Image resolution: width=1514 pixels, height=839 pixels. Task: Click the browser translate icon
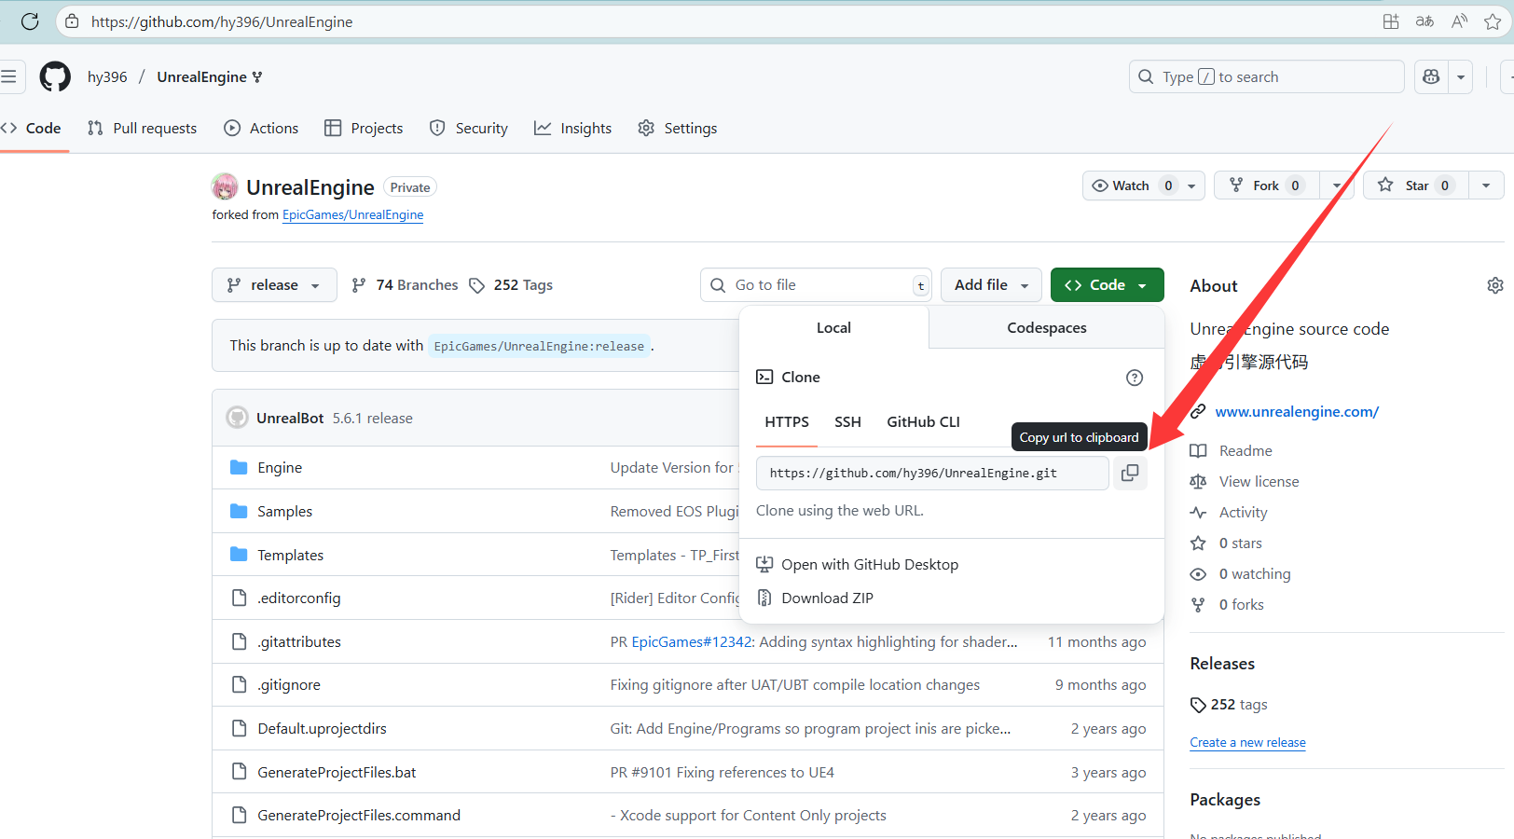[1425, 21]
